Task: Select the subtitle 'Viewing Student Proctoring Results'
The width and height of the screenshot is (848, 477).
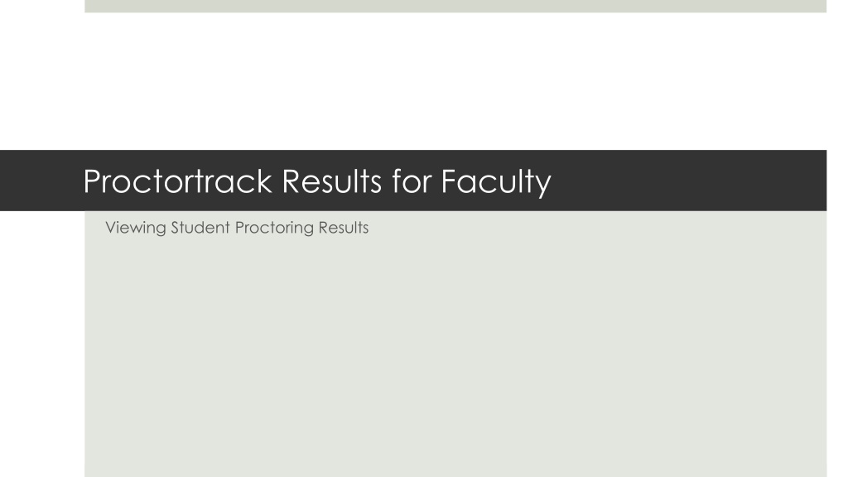Action: pos(237,228)
